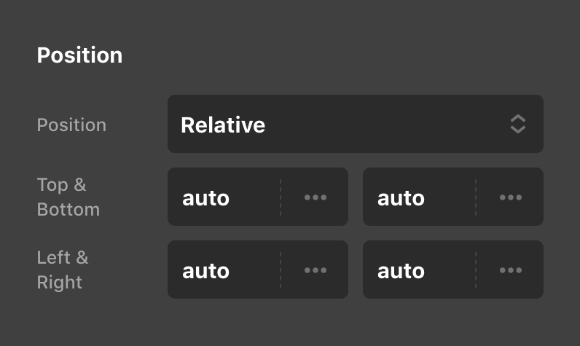Open the Relative position type dropdown

[355, 124]
